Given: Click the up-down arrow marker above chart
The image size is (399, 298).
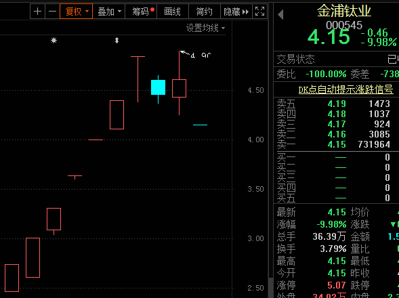Looking at the screenshot, I should [117, 40].
